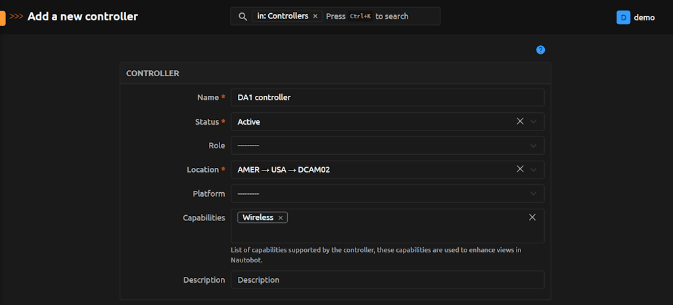Expand the Status dropdown chevron

pyautogui.click(x=534, y=121)
